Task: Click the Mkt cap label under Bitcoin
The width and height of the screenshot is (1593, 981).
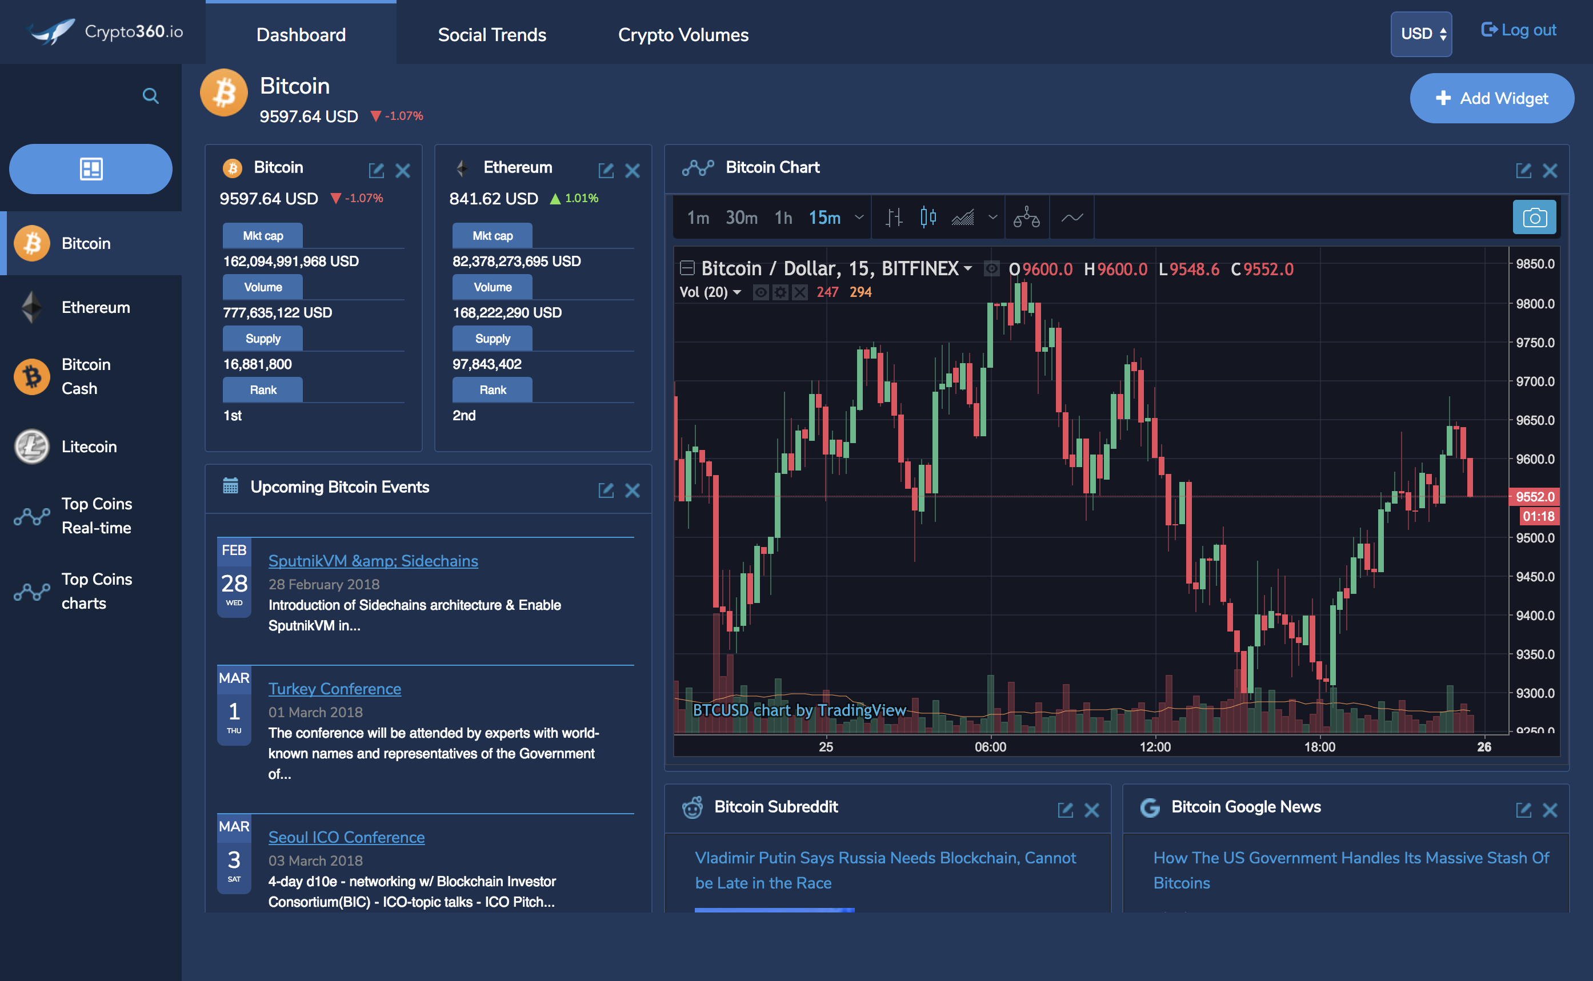Action: (x=263, y=235)
